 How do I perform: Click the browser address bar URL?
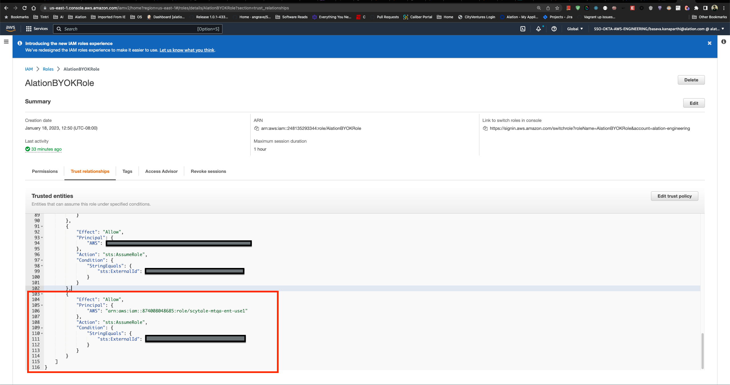[169, 8]
